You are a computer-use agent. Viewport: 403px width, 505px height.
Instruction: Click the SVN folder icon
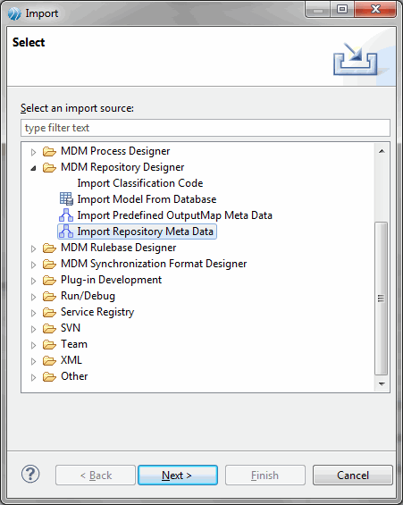click(x=49, y=328)
